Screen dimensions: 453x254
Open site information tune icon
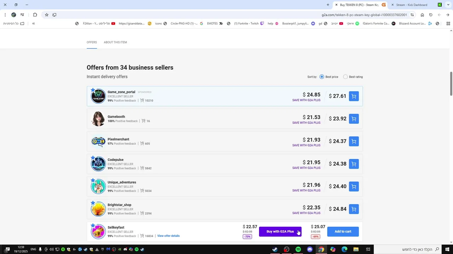(412, 15)
